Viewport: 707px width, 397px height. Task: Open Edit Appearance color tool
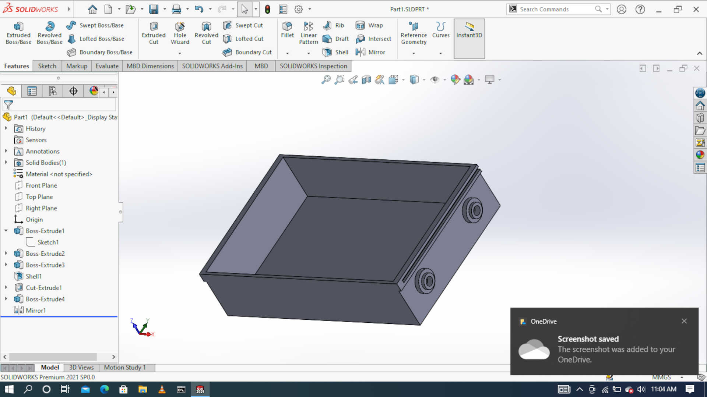(x=455, y=79)
